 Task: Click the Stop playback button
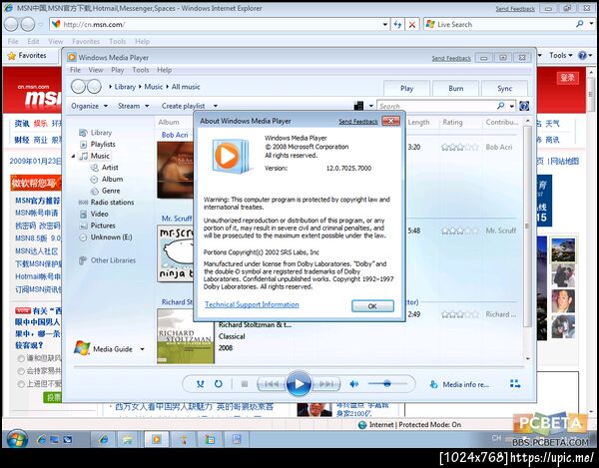(x=245, y=384)
